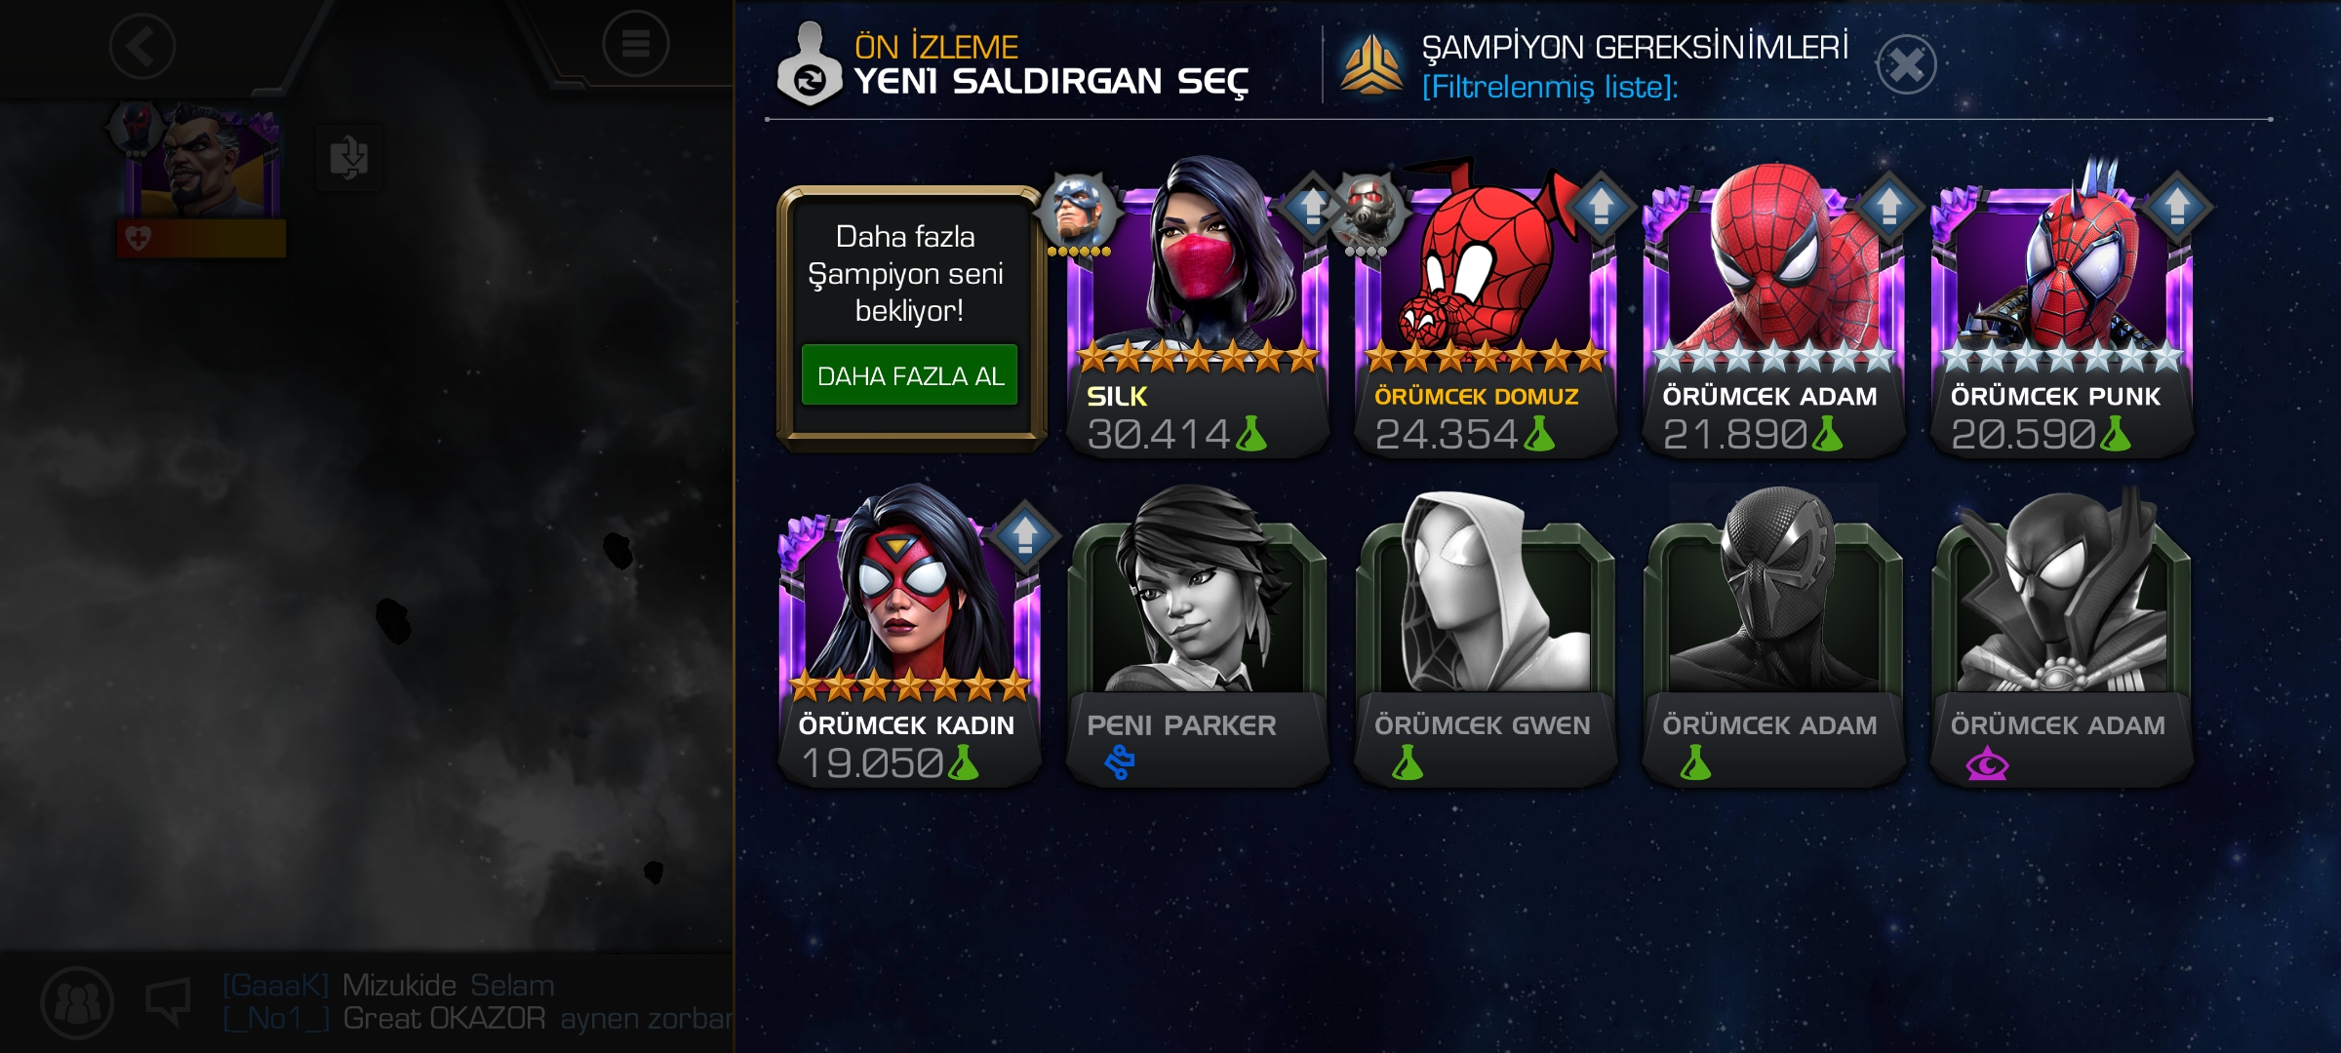2341x1053 pixels.
Task: Click the Filtrelenmiş liste link
Action: click(1550, 88)
